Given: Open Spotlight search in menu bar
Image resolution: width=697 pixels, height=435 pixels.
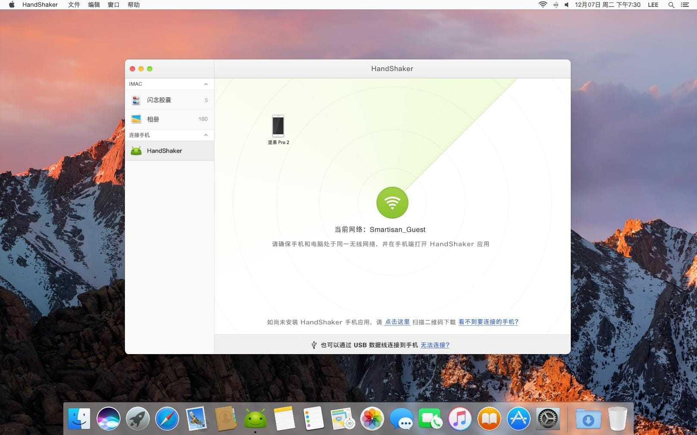Looking at the screenshot, I should [x=671, y=5].
